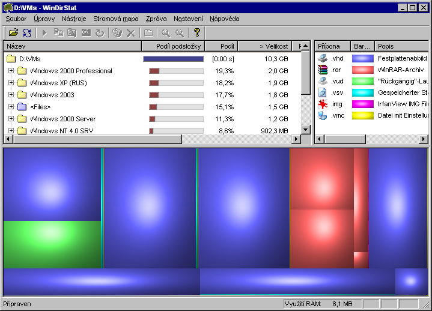Click the Refresh all toolbar icon

(x=27, y=33)
